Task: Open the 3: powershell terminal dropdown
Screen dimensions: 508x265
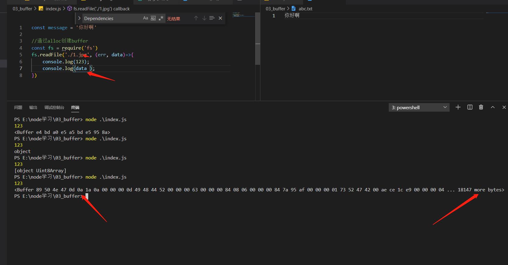Action: click(x=419, y=107)
